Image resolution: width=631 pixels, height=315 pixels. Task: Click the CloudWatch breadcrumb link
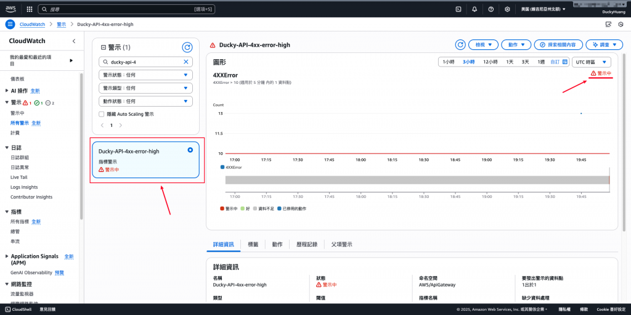click(32, 24)
